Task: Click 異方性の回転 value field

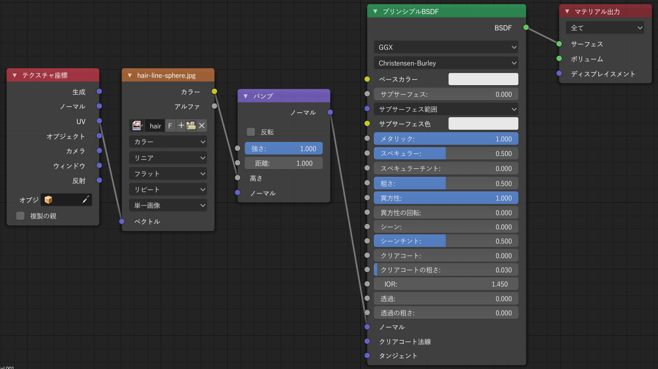Action: [446, 212]
